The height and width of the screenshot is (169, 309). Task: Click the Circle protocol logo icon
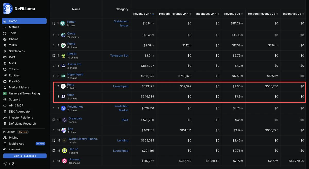(63, 35)
